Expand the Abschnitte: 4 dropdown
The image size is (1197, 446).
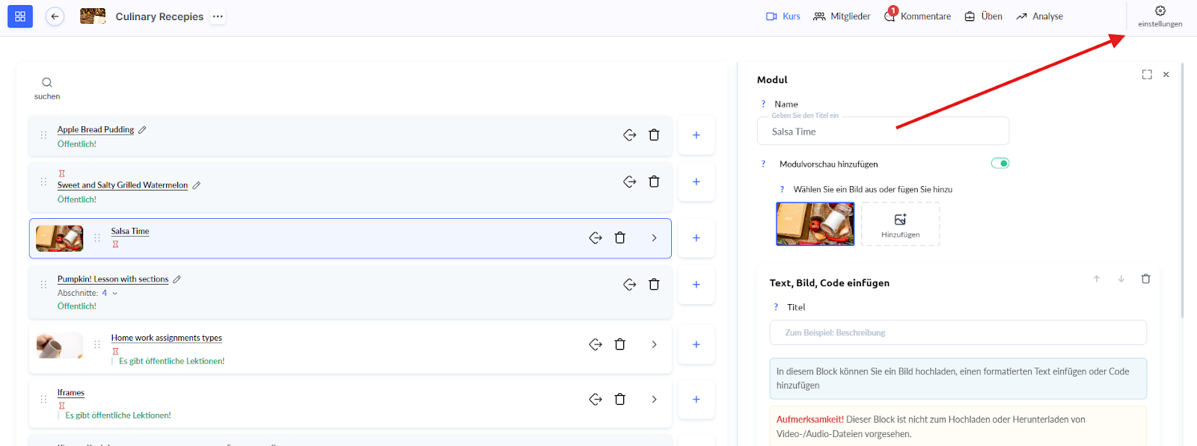(114, 294)
